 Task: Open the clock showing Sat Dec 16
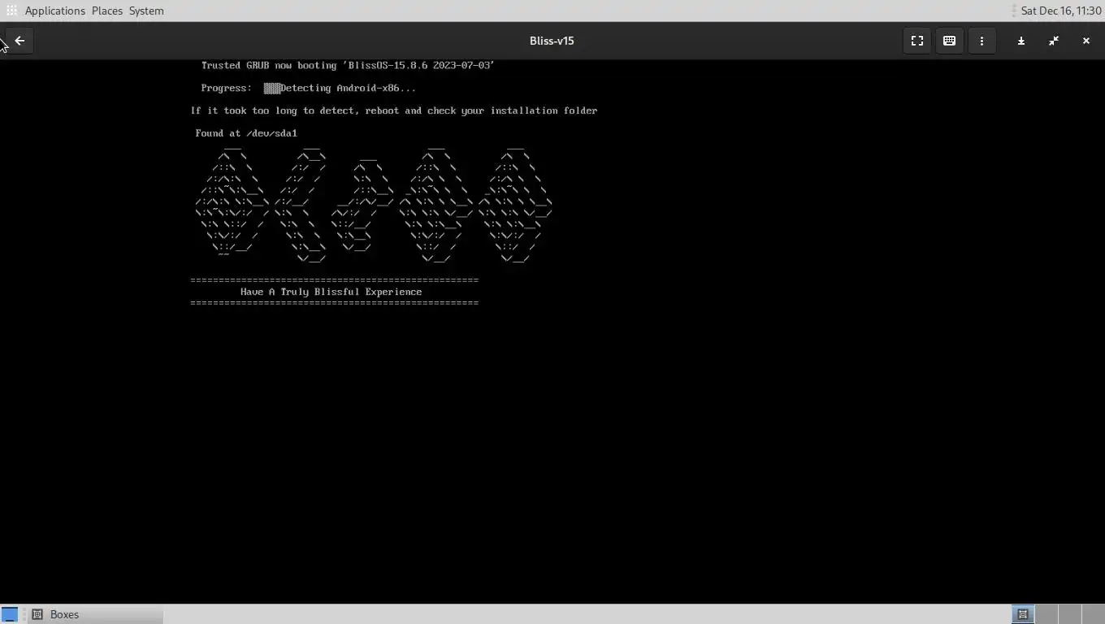coord(1060,11)
